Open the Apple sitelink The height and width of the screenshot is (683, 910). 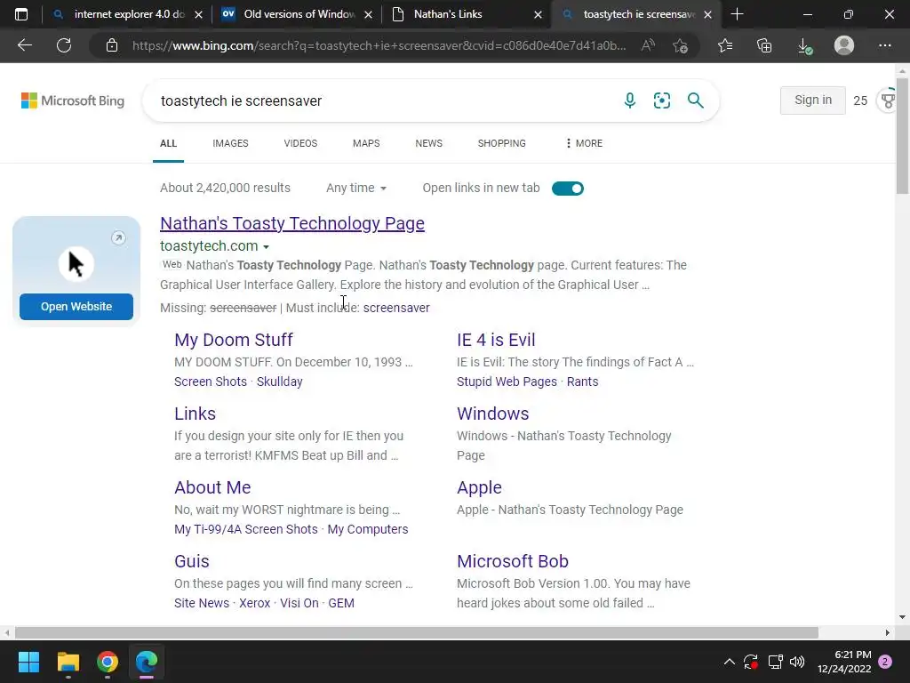point(479,487)
